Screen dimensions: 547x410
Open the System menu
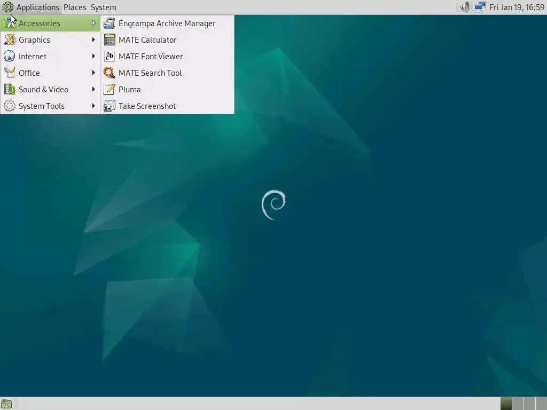tap(103, 7)
